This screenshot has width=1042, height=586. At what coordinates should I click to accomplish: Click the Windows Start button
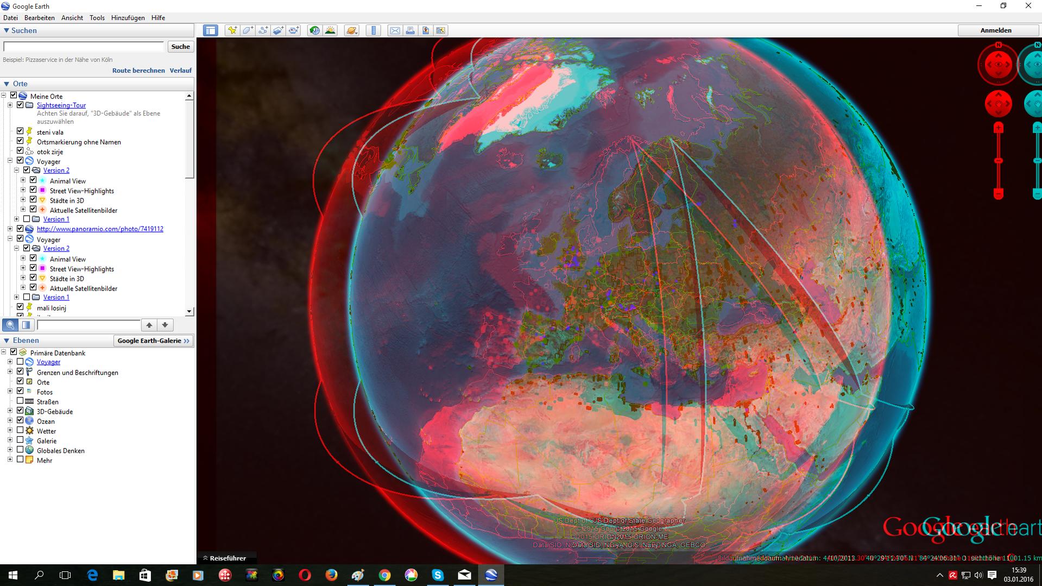pyautogui.click(x=13, y=575)
